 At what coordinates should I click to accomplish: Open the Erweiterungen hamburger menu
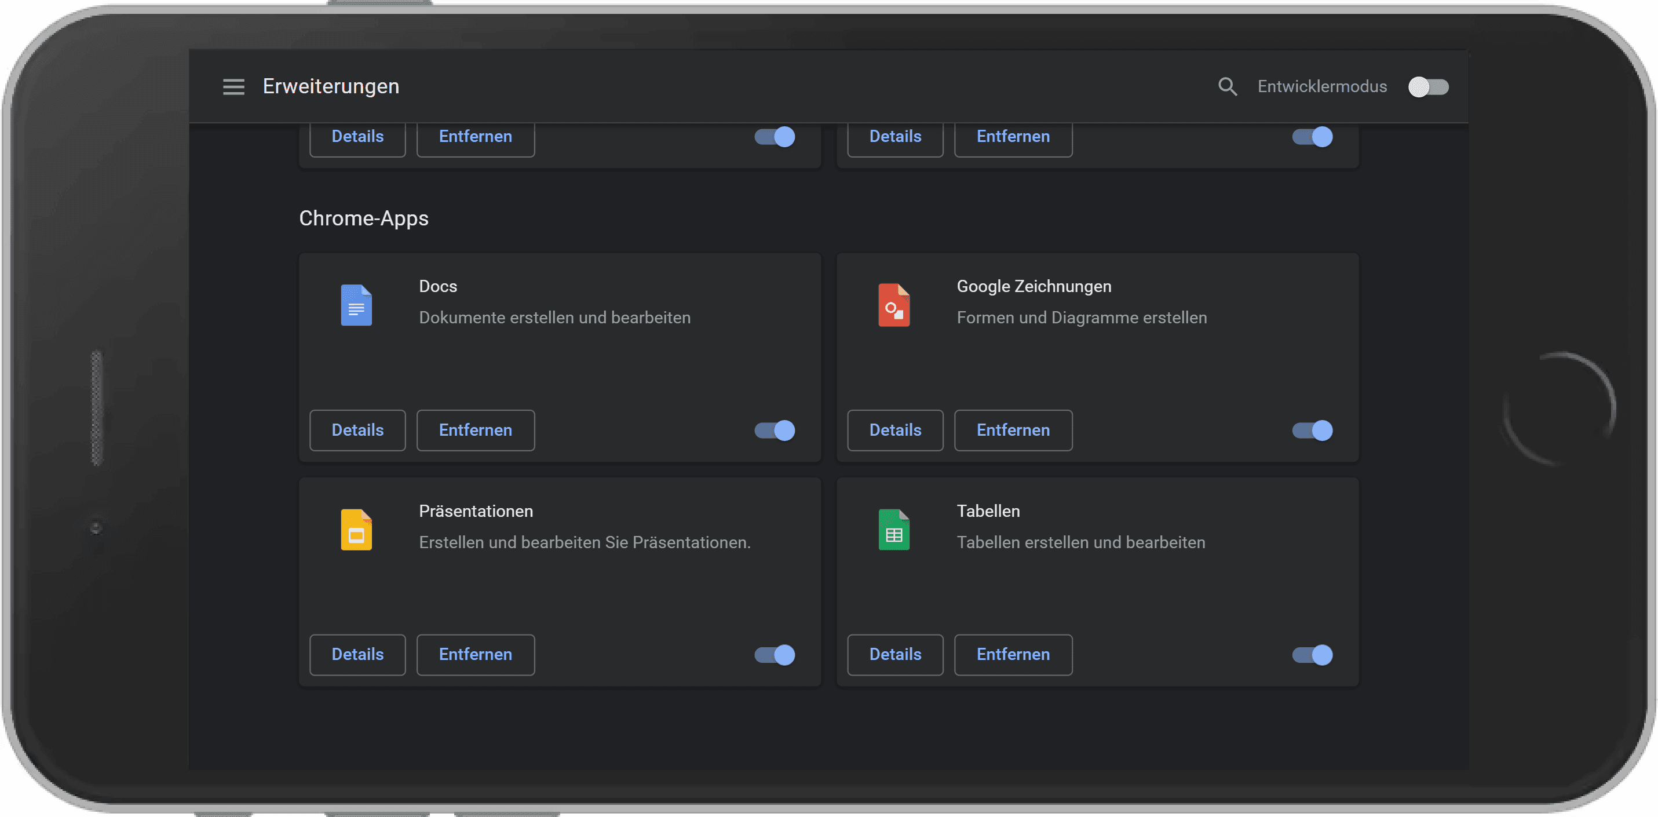pyautogui.click(x=233, y=86)
